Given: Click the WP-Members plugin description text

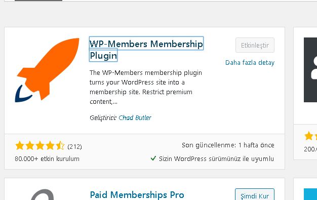Looking at the screenshot, I should [145, 87].
